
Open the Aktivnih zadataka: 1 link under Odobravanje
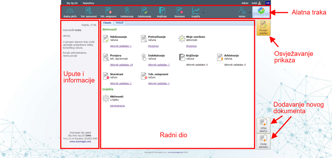click(121, 46)
